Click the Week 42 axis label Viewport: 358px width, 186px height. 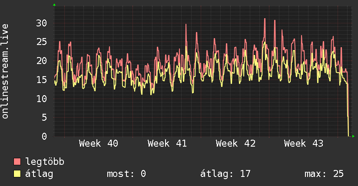(235, 143)
